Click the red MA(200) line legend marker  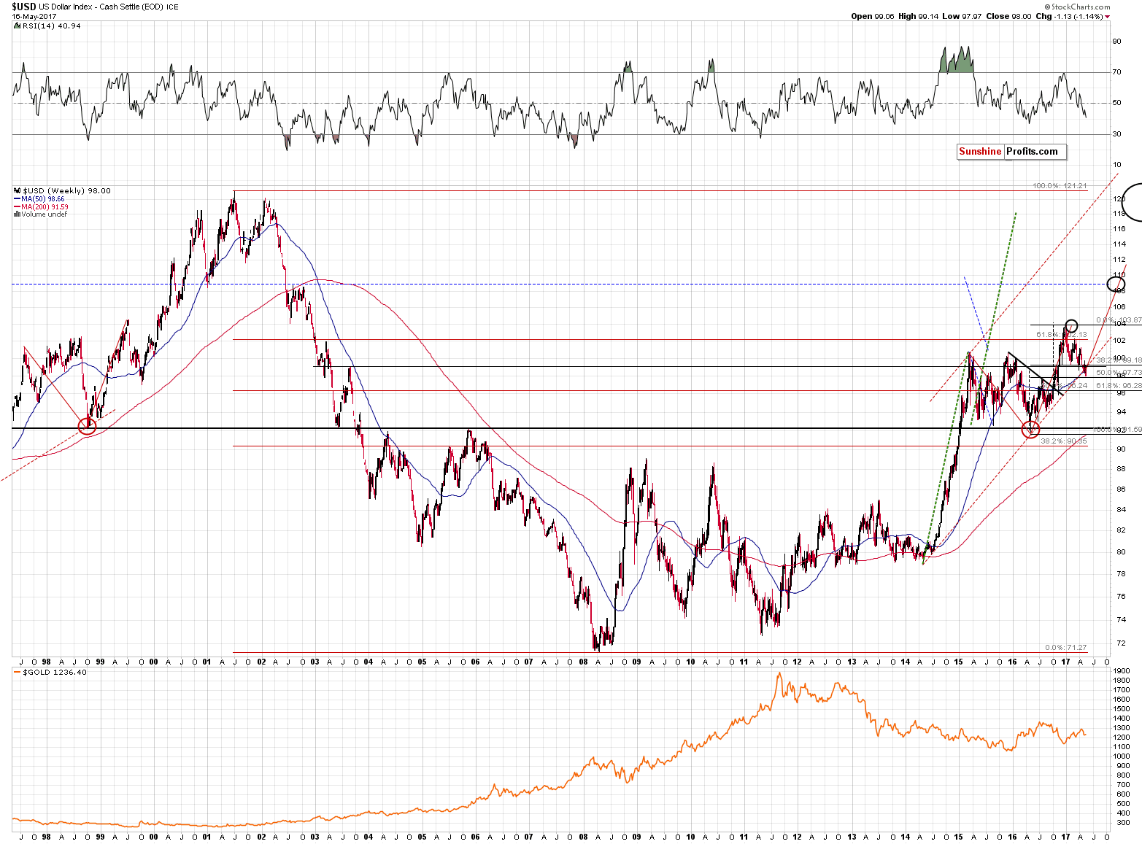pyautogui.click(x=18, y=207)
